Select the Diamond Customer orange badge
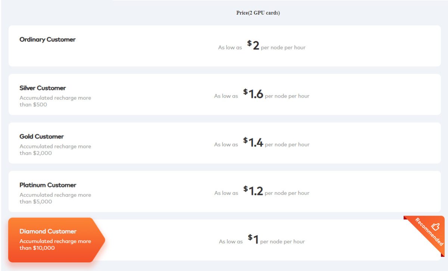 point(52,239)
